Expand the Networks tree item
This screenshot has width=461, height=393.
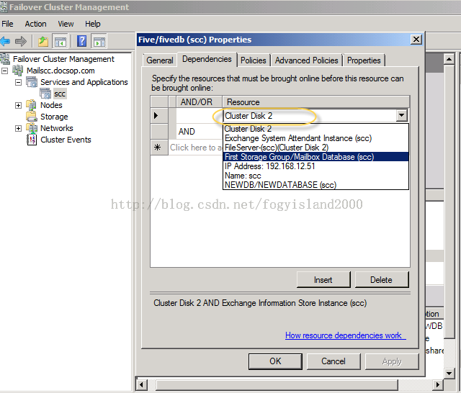tap(18, 128)
